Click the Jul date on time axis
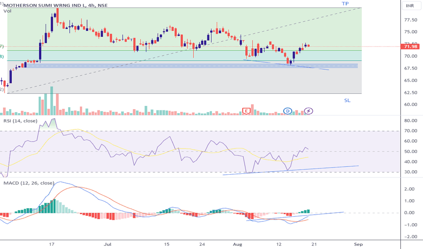Viewport: 423px width, 249px height. pos(108,244)
